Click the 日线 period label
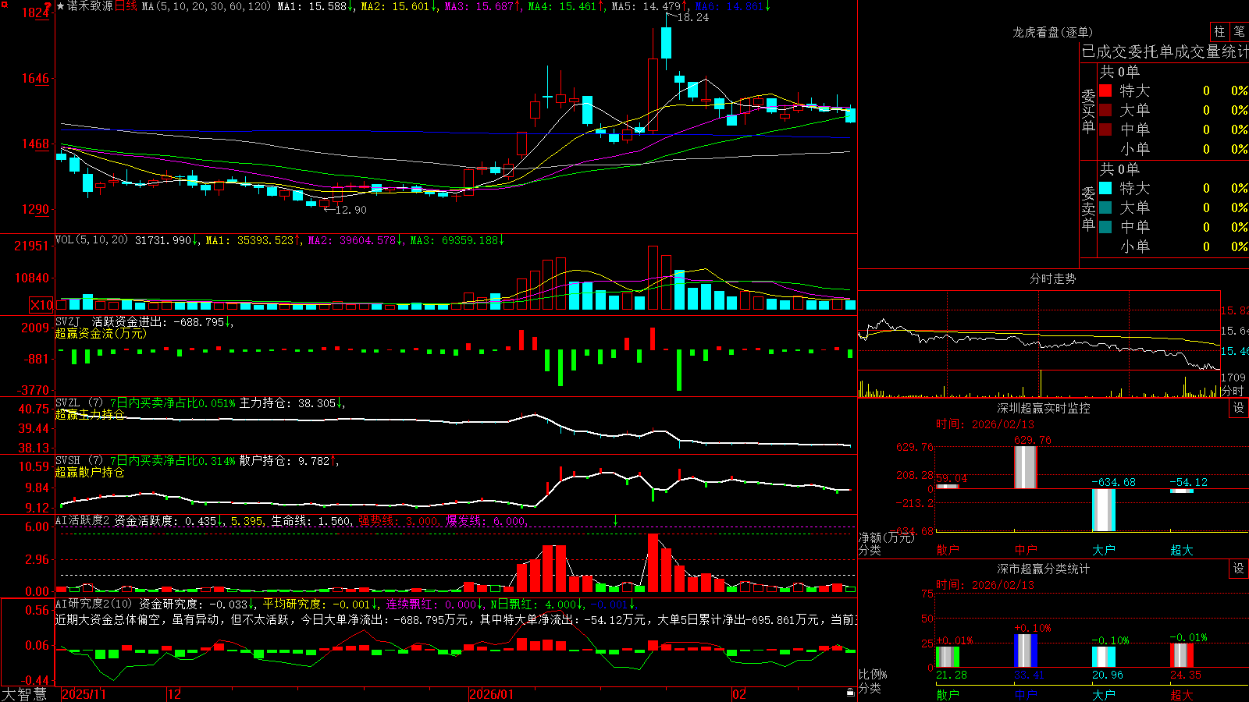 click(x=126, y=6)
